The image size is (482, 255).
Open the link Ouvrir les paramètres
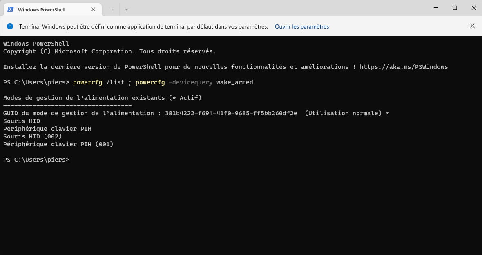[301, 26]
